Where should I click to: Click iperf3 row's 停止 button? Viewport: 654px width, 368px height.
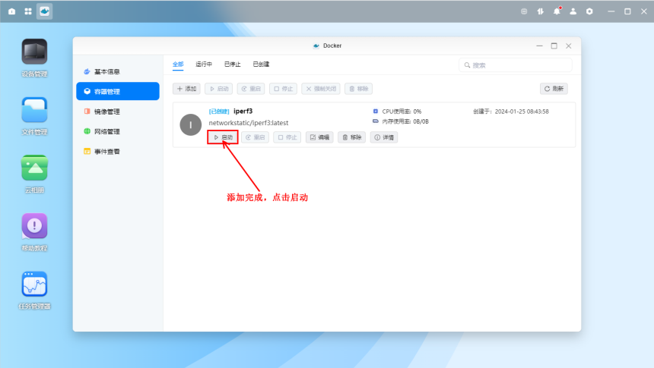pos(287,137)
